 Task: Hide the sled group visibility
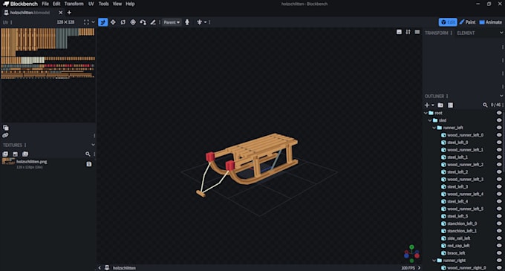(499, 120)
